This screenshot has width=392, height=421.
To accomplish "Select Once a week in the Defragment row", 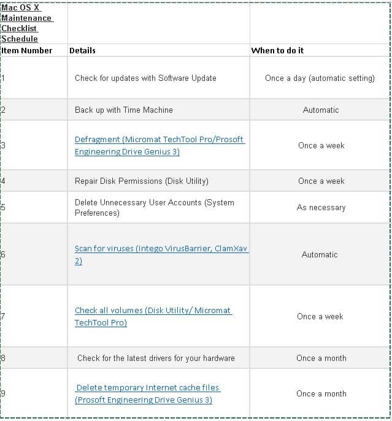I will coord(321,145).
